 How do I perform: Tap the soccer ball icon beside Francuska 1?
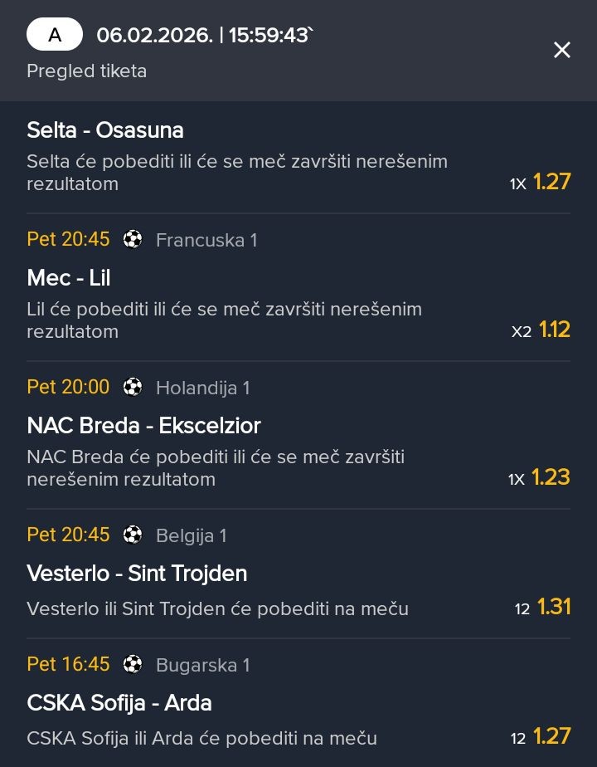point(133,240)
